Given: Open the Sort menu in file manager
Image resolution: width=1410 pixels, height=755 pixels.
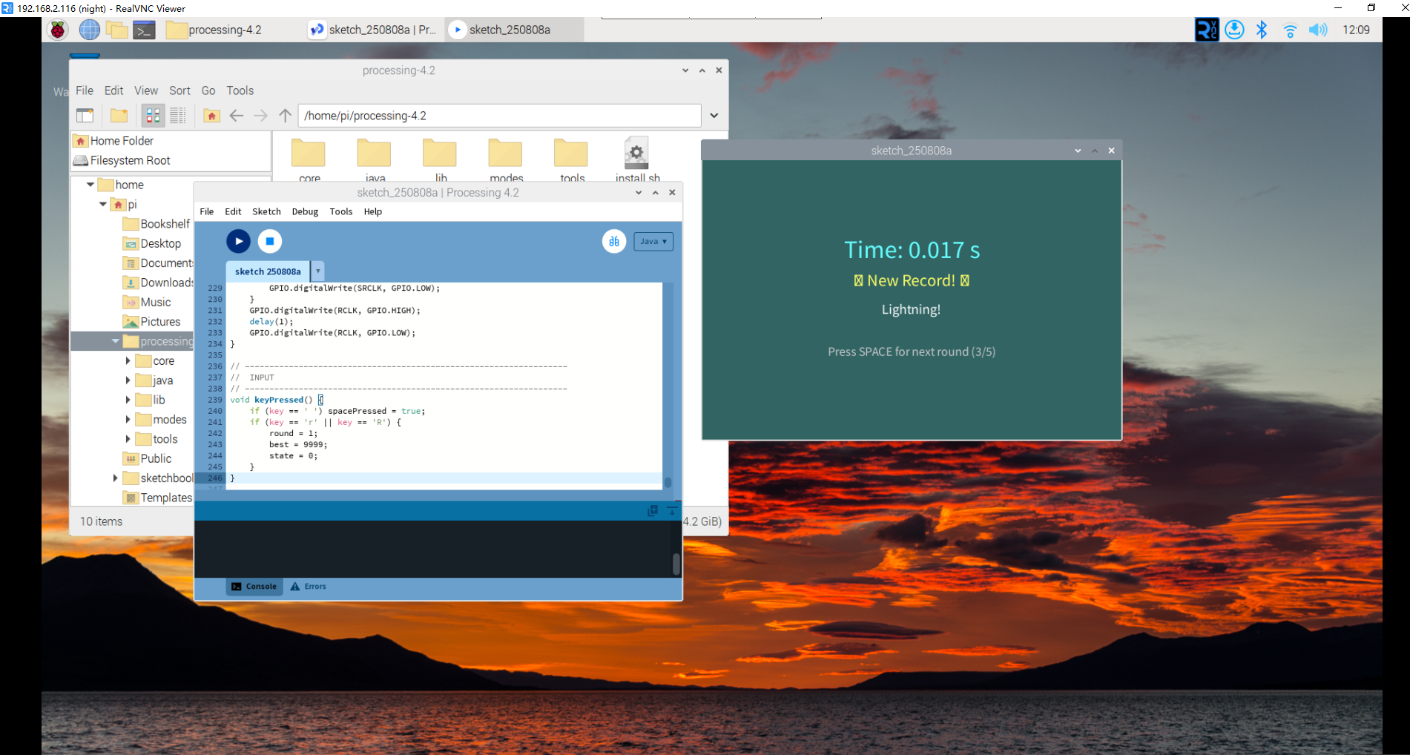Looking at the screenshot, I should 179,90.
